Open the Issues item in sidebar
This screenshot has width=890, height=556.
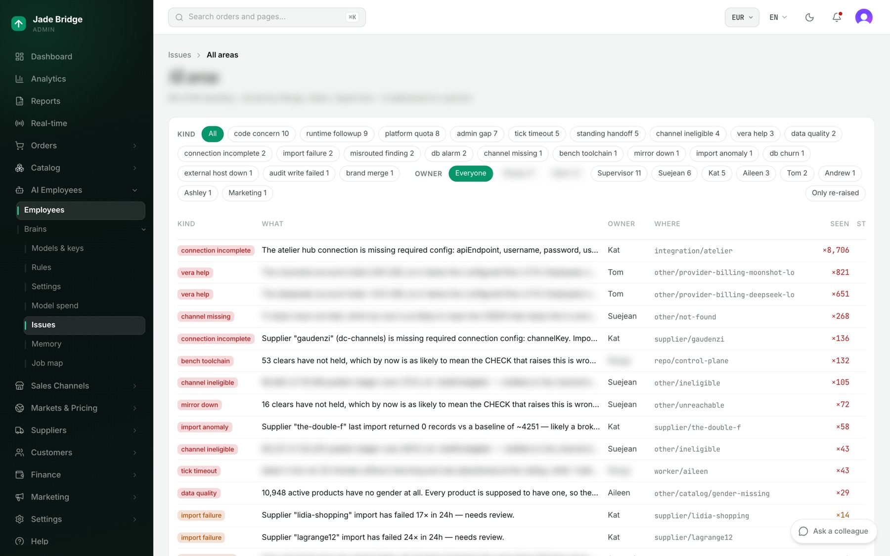(x=85, y=325)
